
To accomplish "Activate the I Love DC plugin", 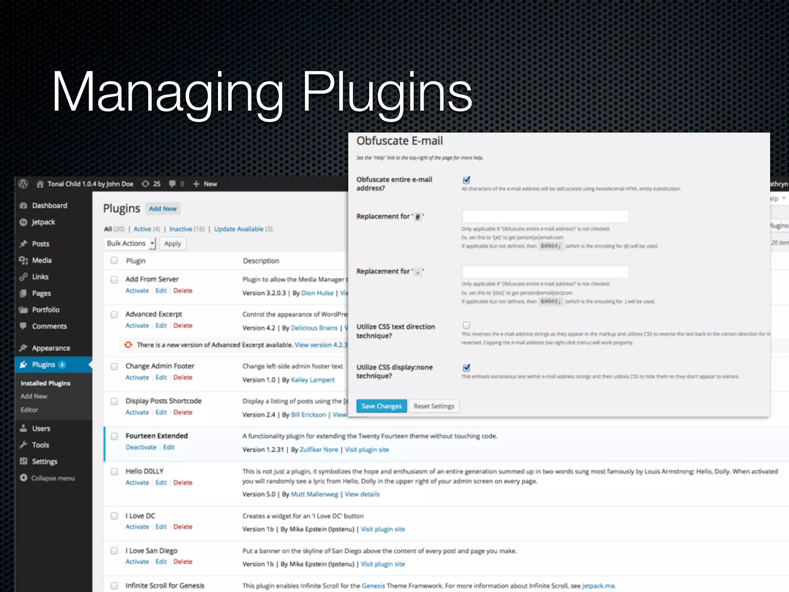I will coord(137,526).
